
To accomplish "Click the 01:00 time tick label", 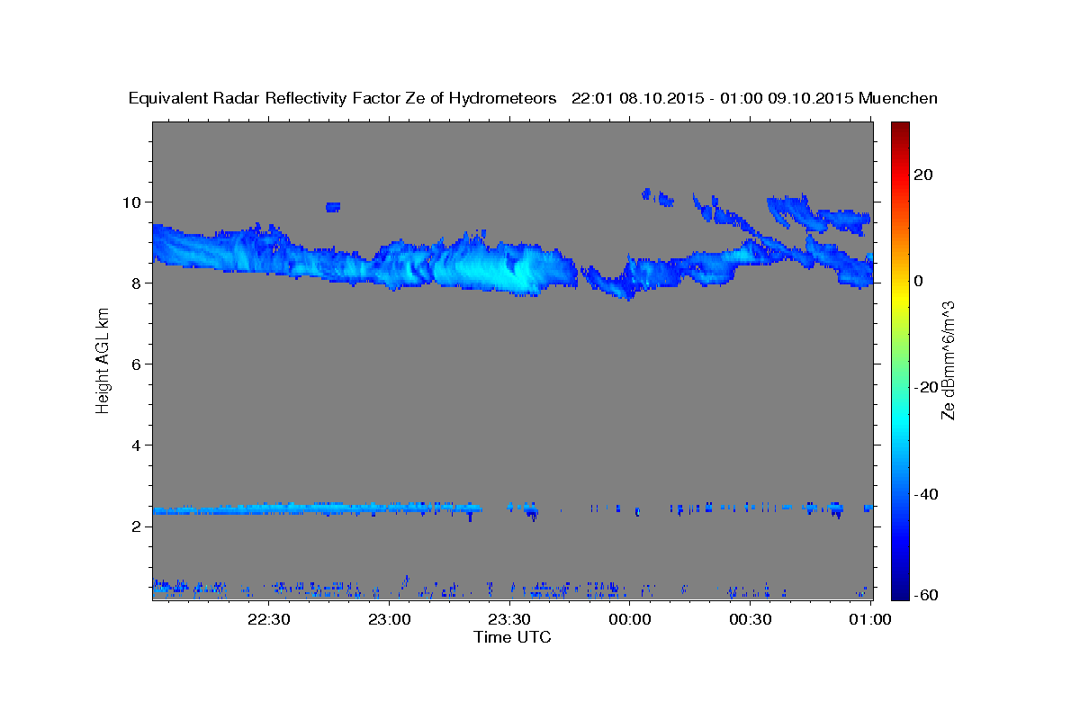I will (870, 619).
